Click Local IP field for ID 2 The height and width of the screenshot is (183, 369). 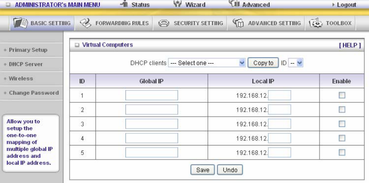tap(280, 110)
